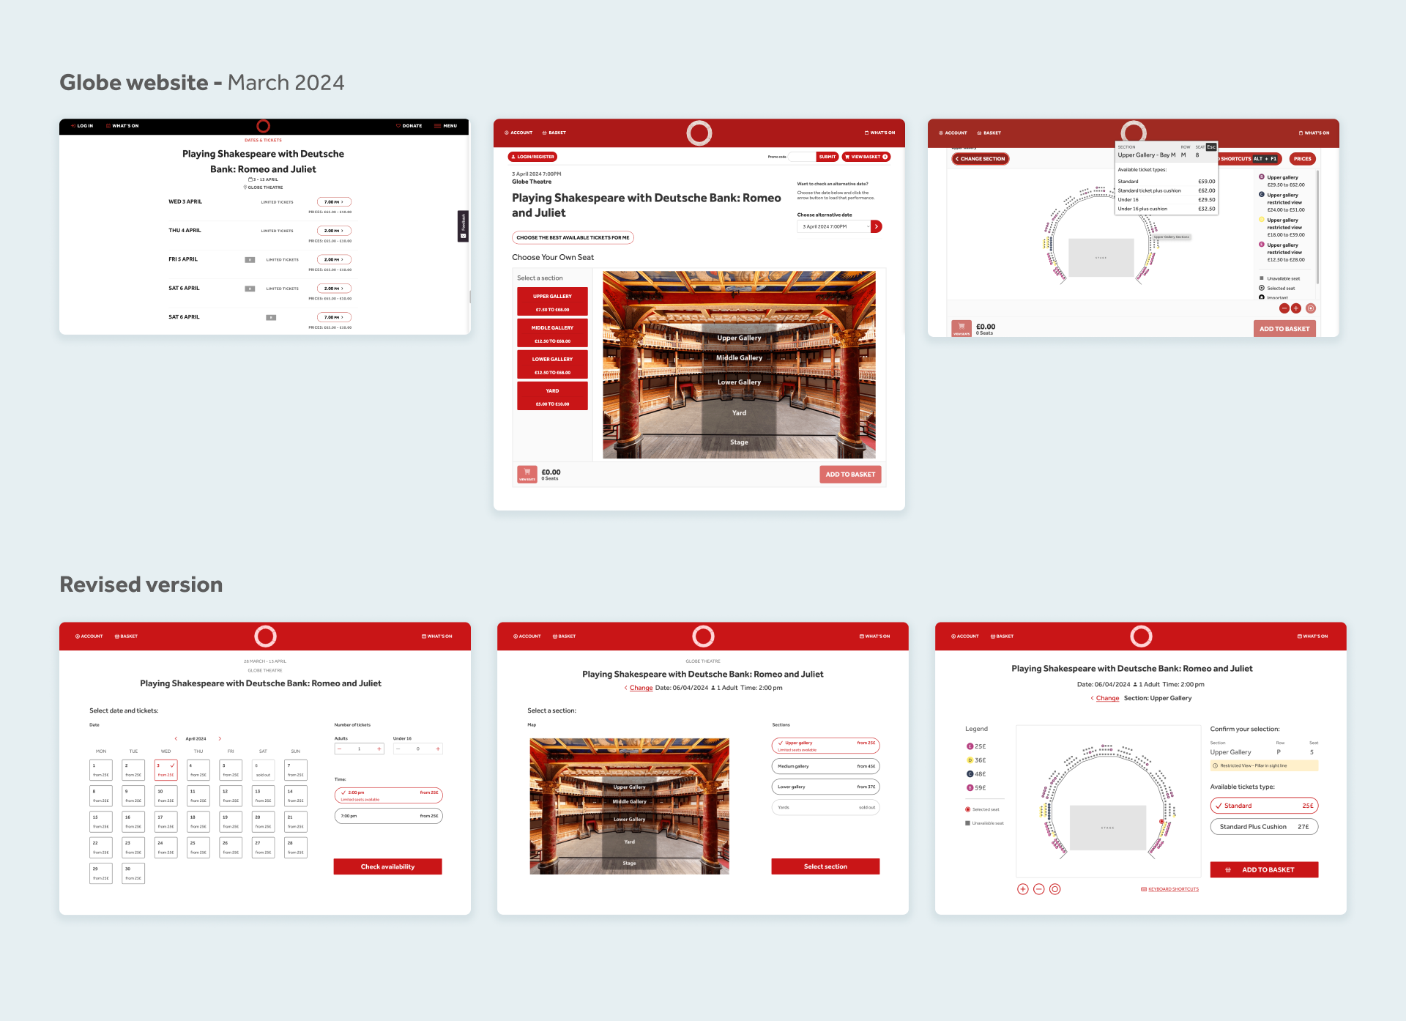
Task: Click Globe logo in revised seat-map page header
Action: [1141, 636]
